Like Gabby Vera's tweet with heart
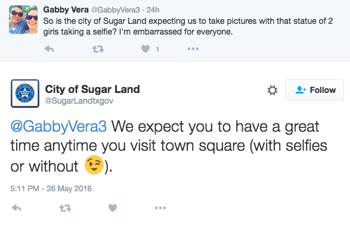Image resolution: width=350 pixels, height=227 pixels. (145, 49)
